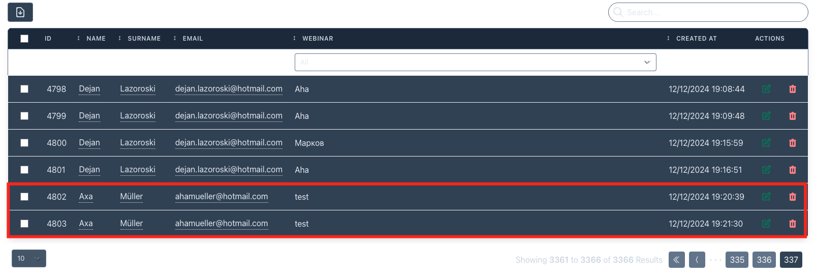
Task: Click the export download icon button
Action: click(20, 12)
